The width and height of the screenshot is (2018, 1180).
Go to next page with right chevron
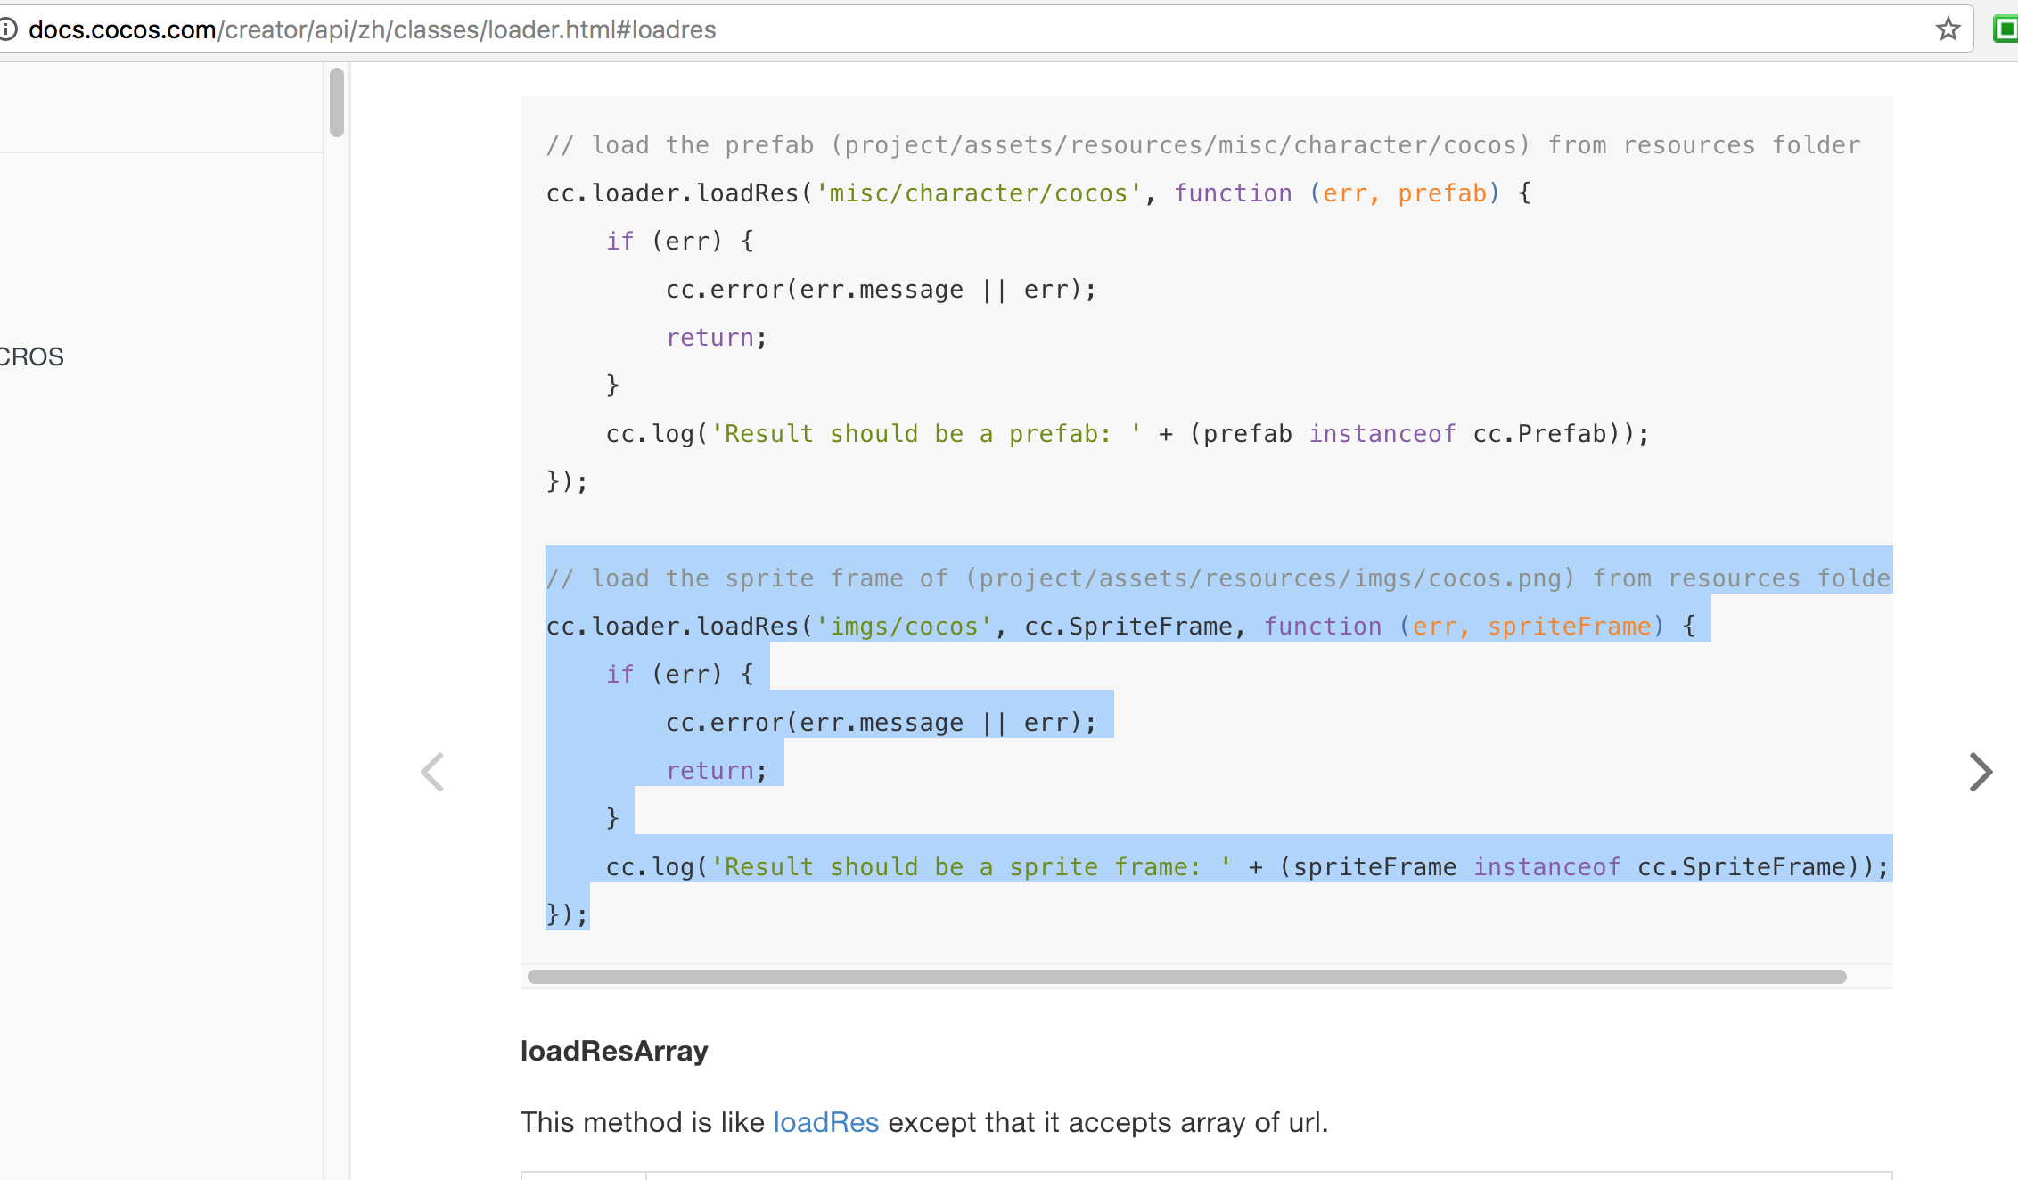coord(1980,772)
